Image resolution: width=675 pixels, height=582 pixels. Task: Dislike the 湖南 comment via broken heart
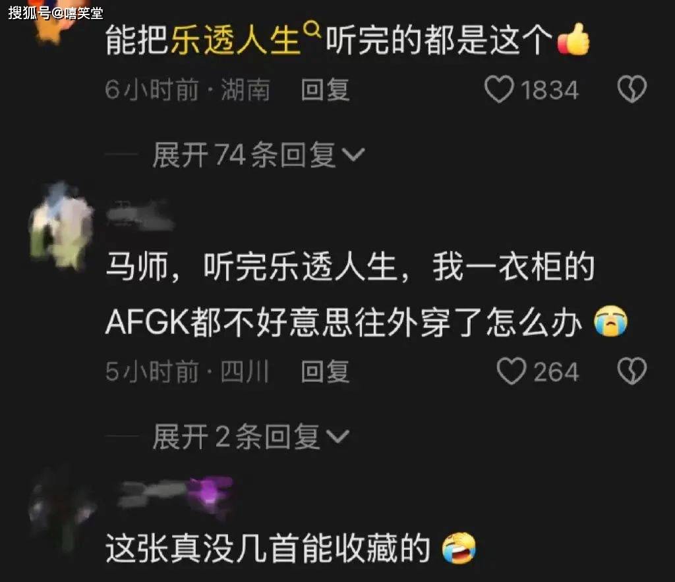[631, 90]
